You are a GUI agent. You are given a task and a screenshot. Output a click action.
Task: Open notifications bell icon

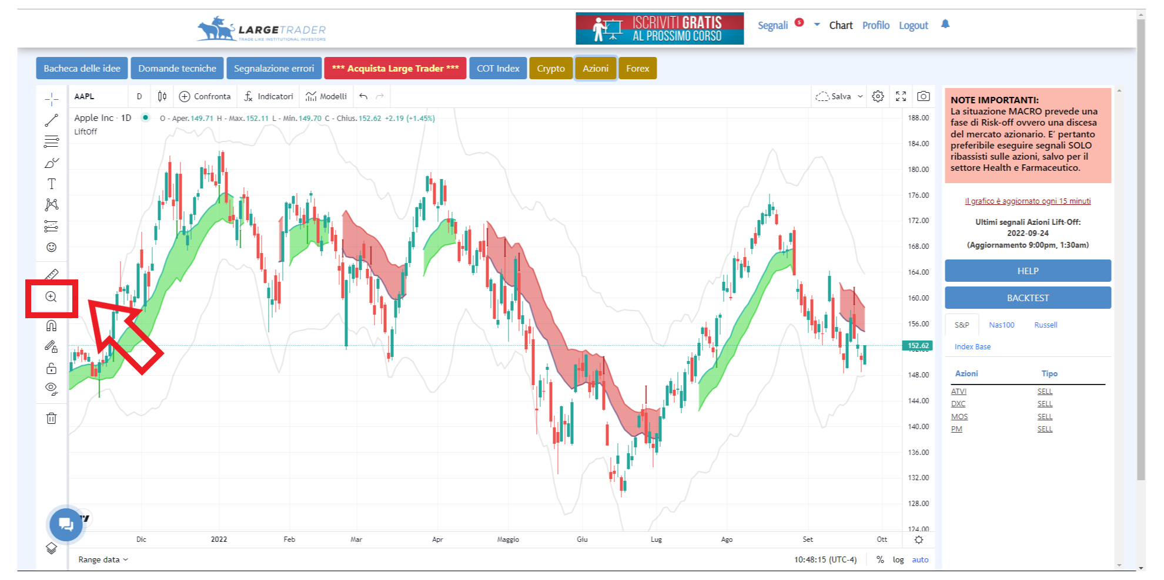coord(945,24)
